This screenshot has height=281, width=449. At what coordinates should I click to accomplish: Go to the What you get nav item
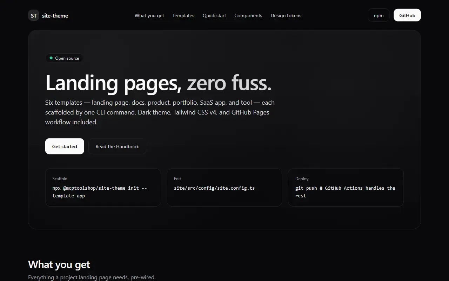(x=149, y=15)
